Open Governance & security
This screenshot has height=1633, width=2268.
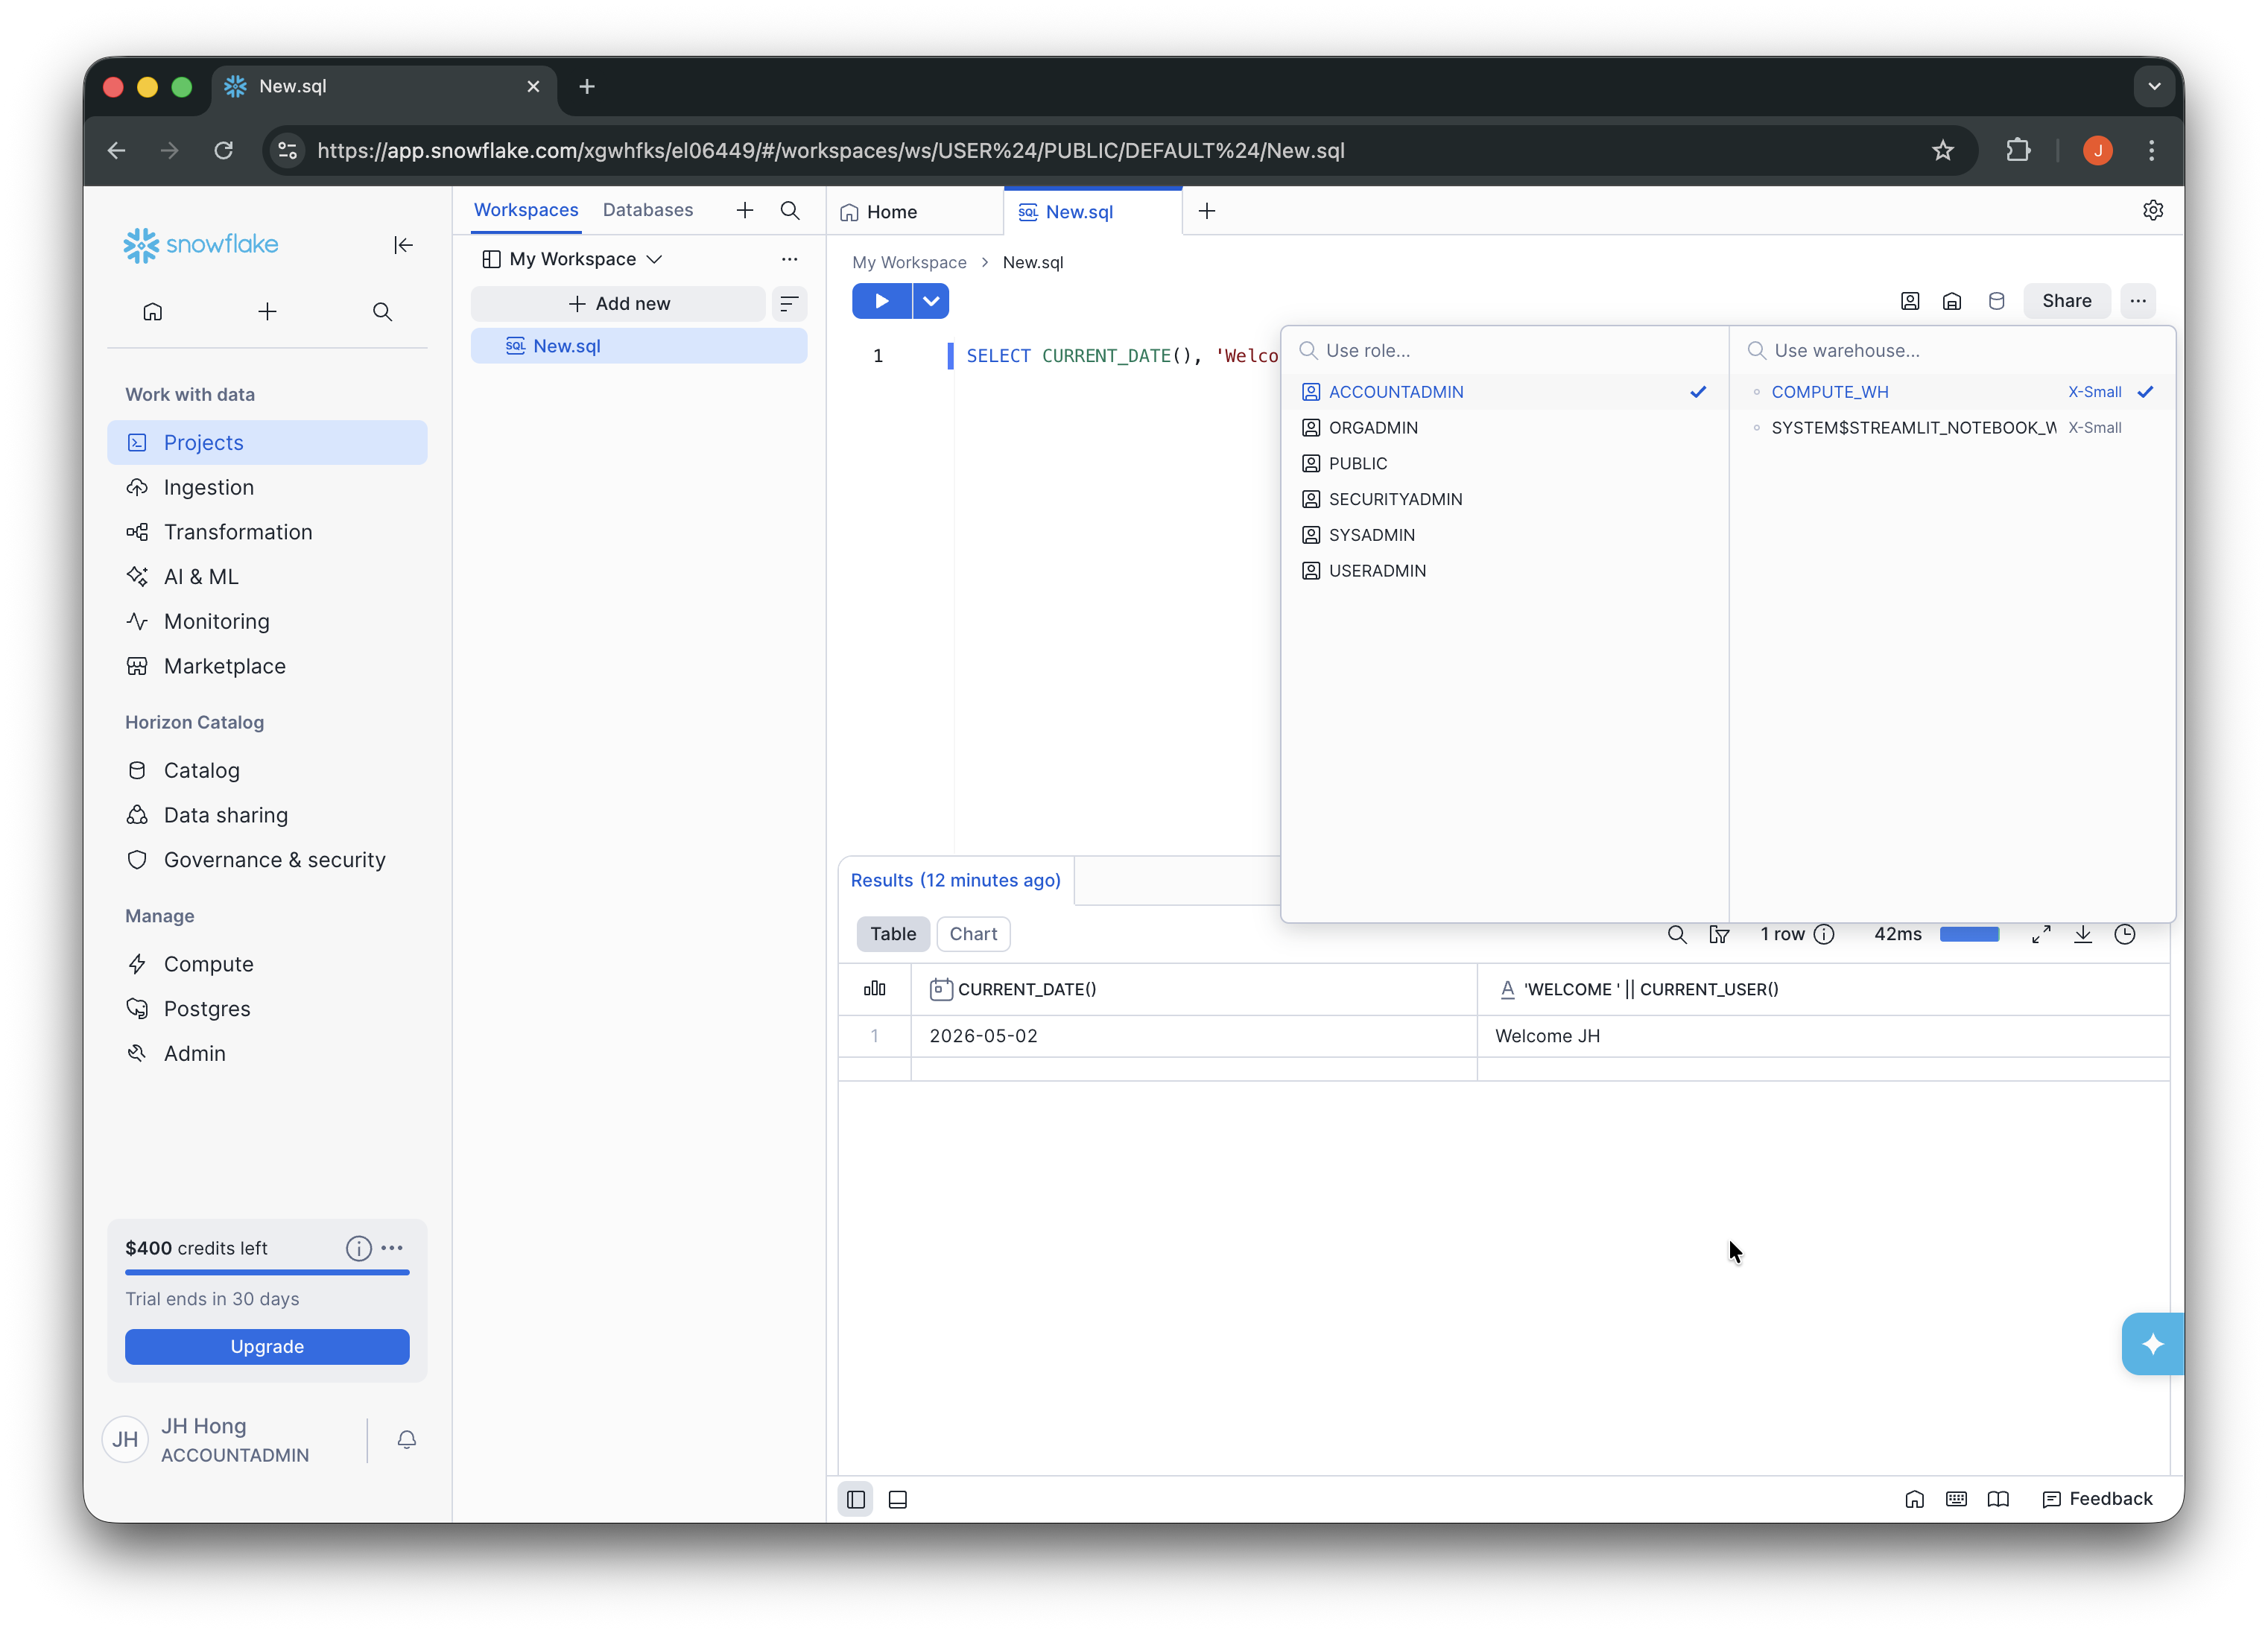coord(267,861)
